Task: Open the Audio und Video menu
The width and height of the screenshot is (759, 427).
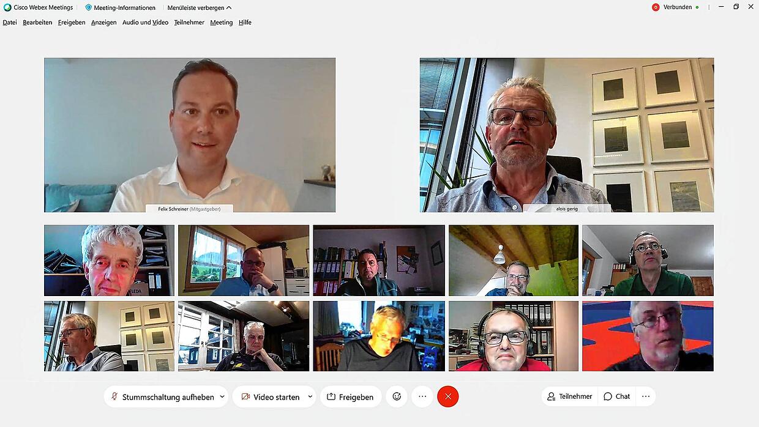Action: point(145,22)
